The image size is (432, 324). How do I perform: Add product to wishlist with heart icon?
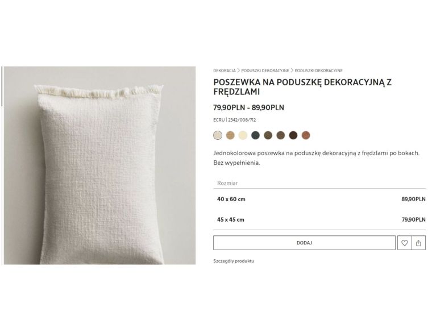(405, 243)
